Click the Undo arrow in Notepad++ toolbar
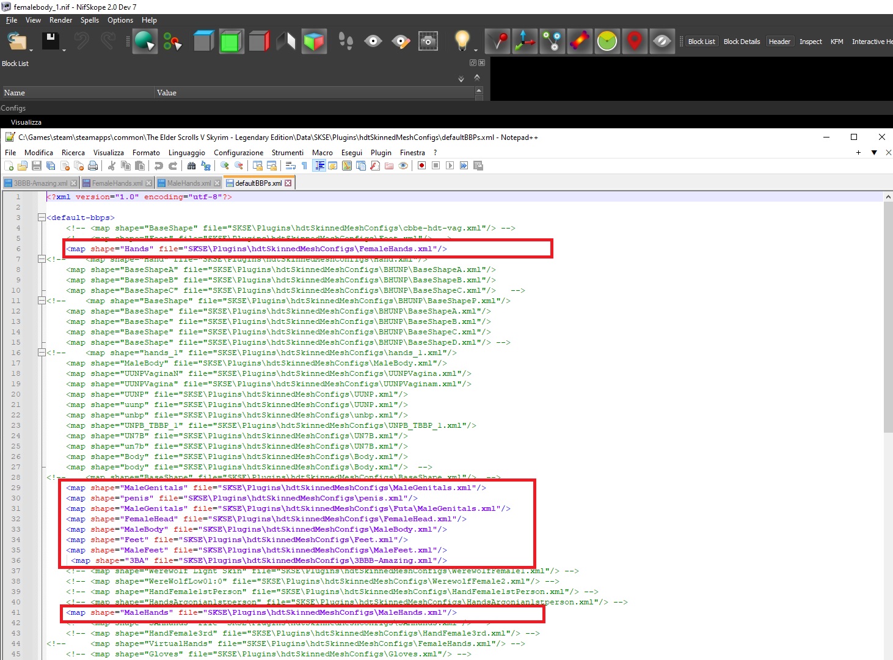 click(x=159, y=166)
